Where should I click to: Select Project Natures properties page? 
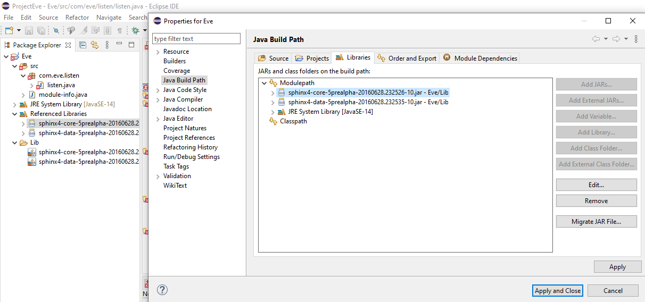[185, 128]
